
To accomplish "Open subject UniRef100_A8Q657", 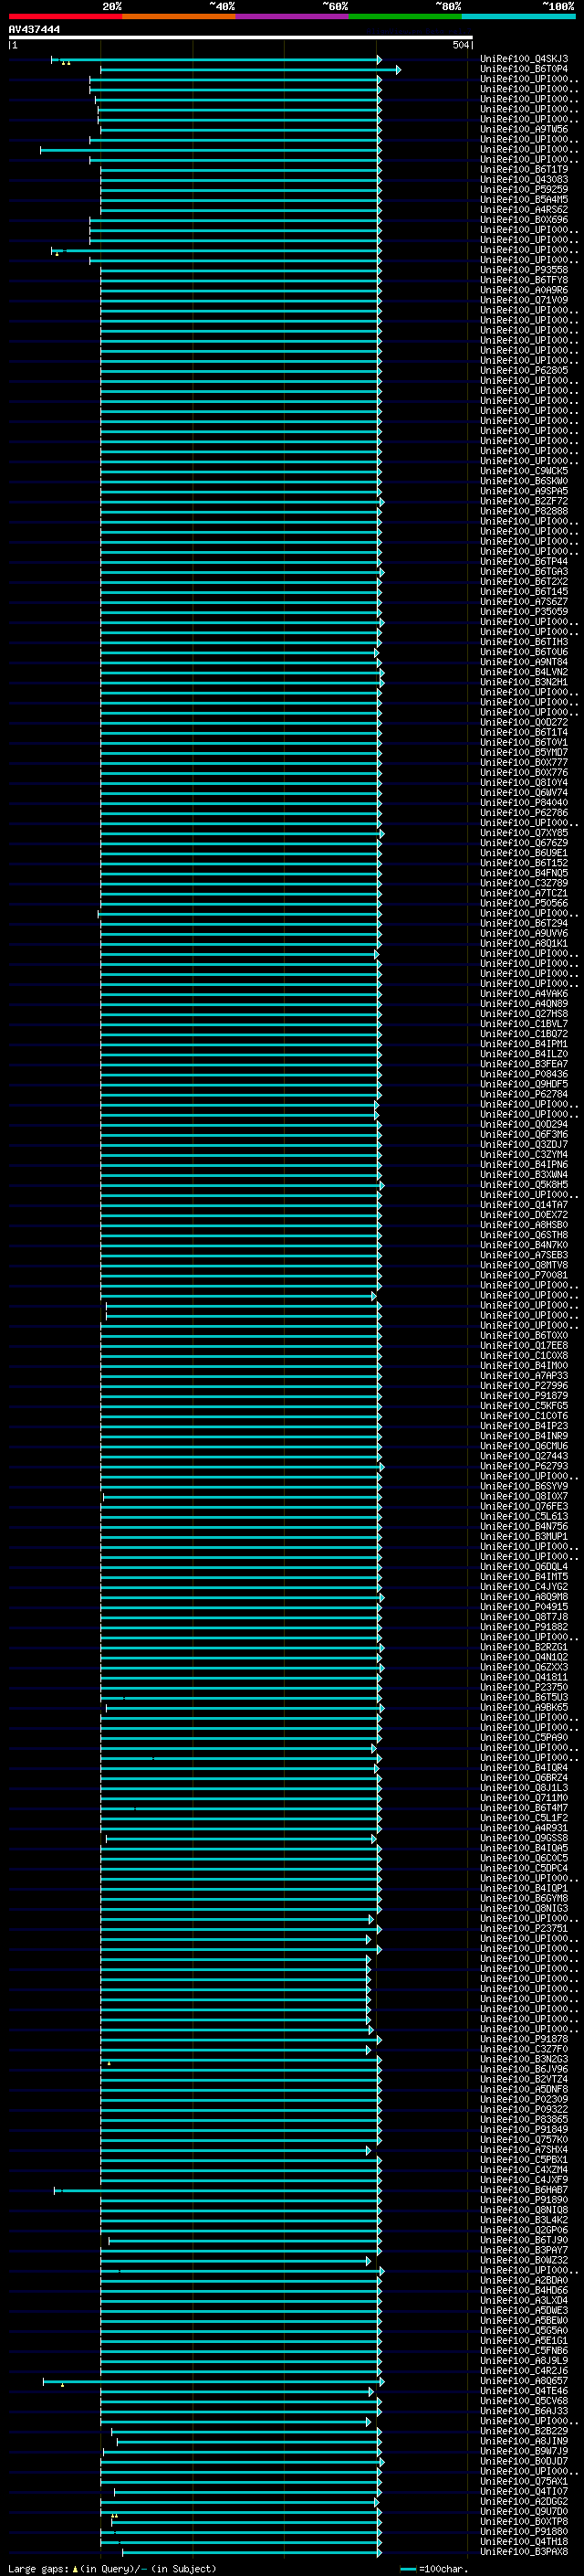I will point(524,2381).
